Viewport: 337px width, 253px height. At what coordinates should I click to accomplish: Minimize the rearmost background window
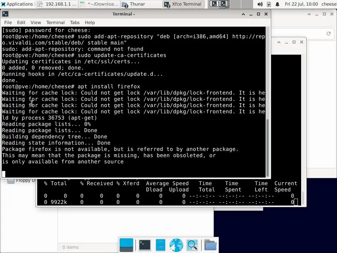[317, 14]
